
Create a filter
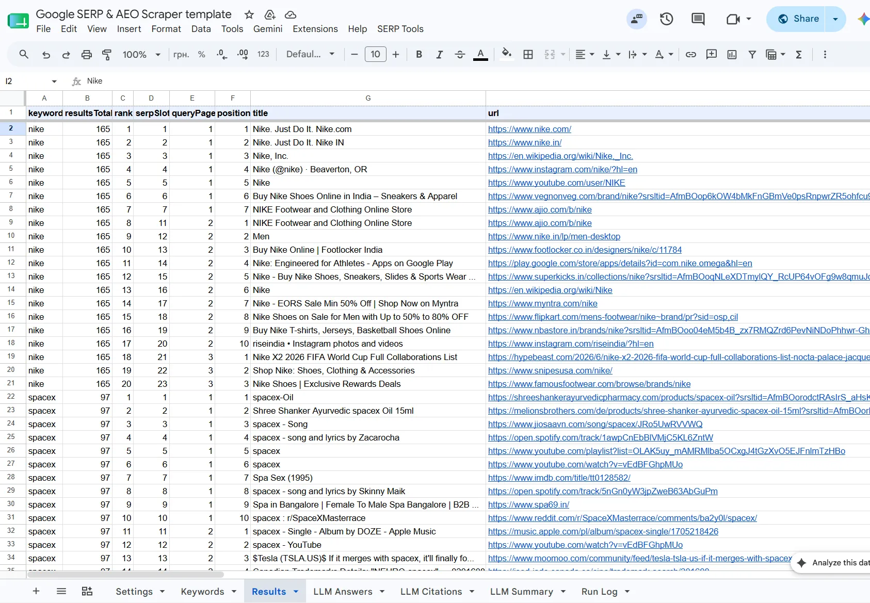[752, 54]
